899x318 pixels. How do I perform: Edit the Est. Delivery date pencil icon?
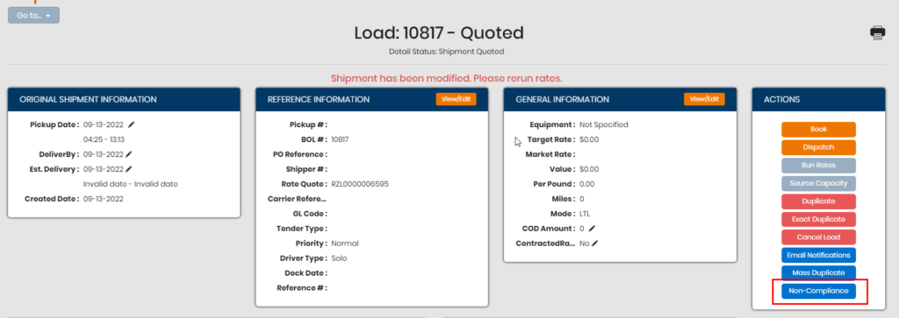[x=129, y=169]
